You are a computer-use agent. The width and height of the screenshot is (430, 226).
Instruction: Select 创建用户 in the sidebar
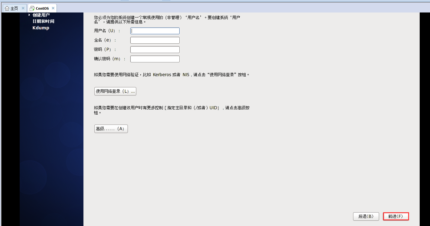[x=41, y=15]
